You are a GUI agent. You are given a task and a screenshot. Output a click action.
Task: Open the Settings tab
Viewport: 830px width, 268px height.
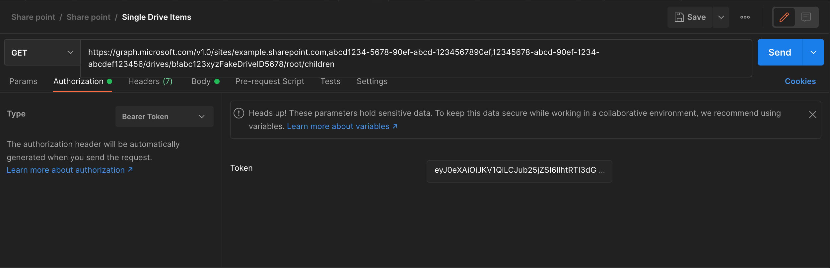tap(372, 81)
